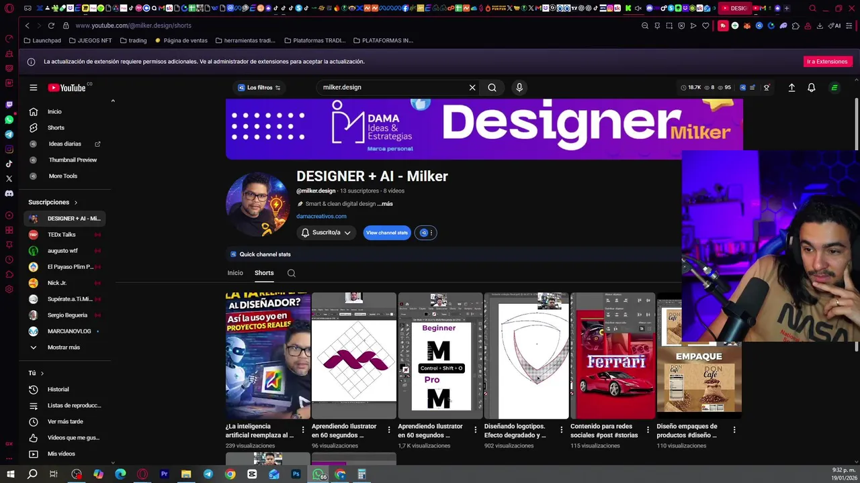Open TikTok in the Opera sidebar
Viewport: 860px width, 483px height.
9,164
